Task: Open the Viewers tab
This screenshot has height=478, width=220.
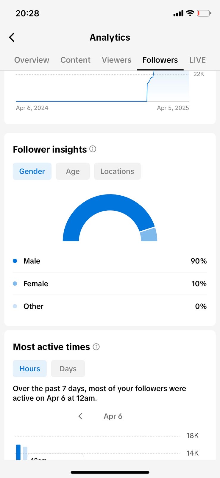Action: click(116, 60)
